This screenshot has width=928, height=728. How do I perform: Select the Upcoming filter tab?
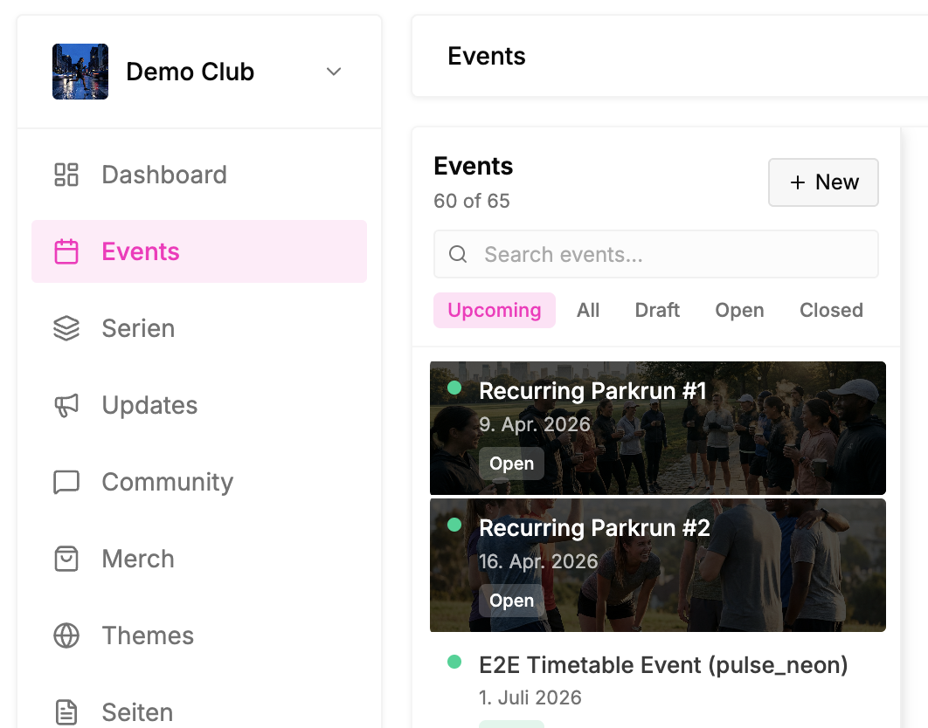(495, 311)
